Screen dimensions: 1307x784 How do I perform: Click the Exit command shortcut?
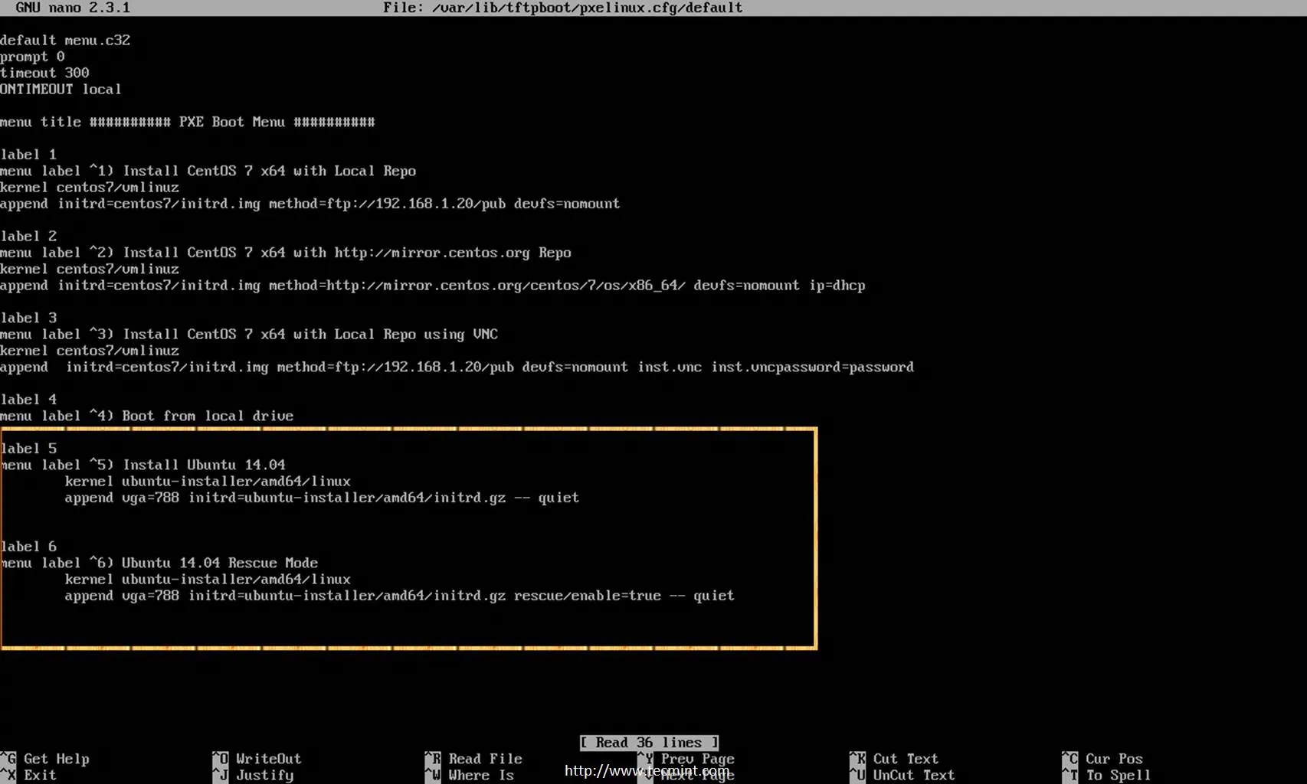40,775
